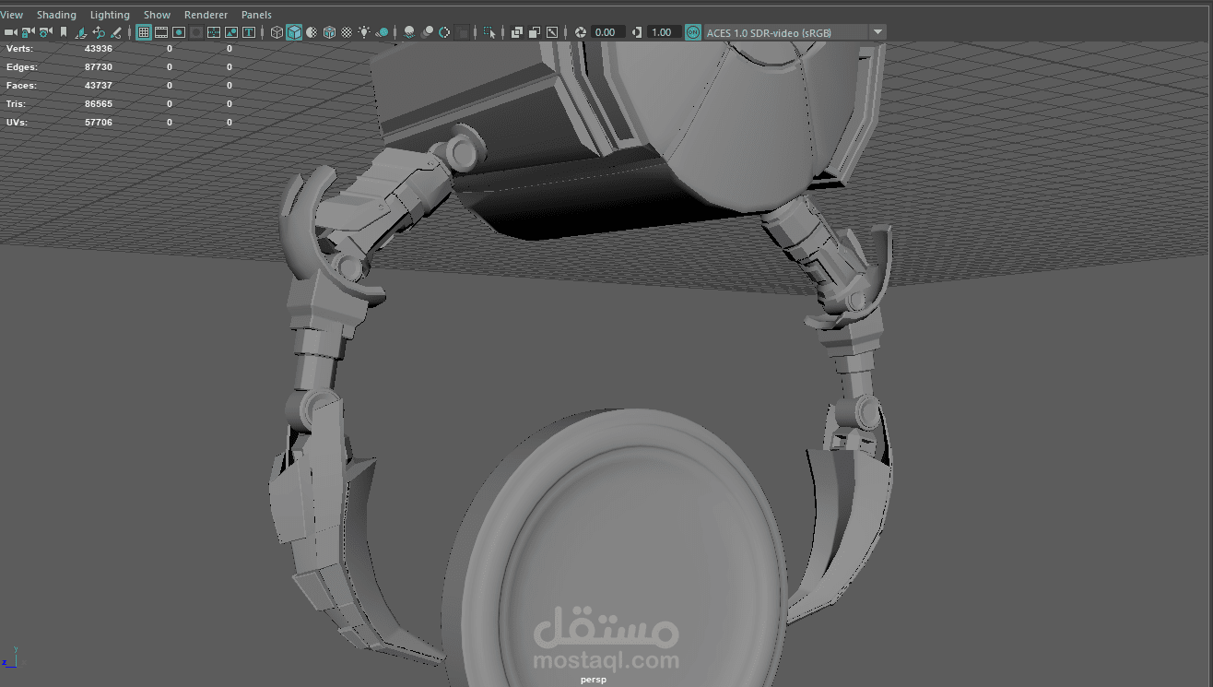Viewport: 1213px width, 687px height.
Task: Toggle the Safe Action icon
Action: click(x=231, y=32)
